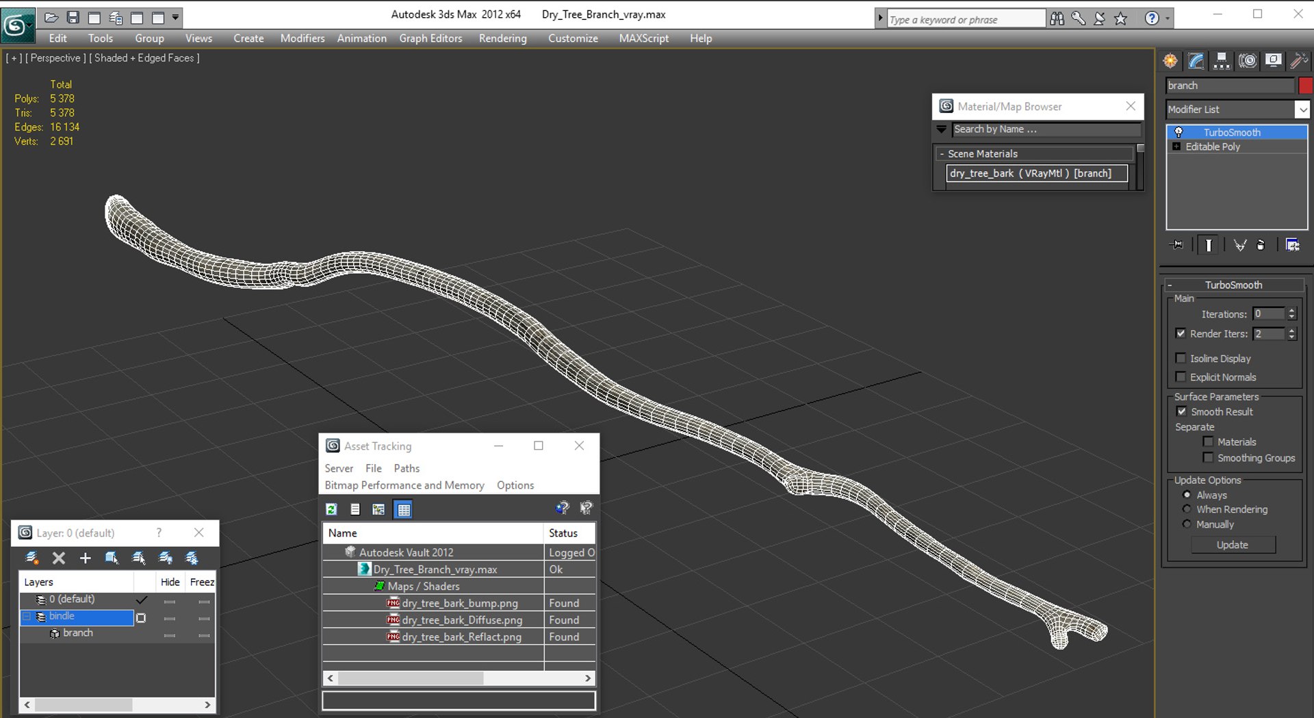
Task: Click Create New Layer plus icon
Action: tap(85, 559)
